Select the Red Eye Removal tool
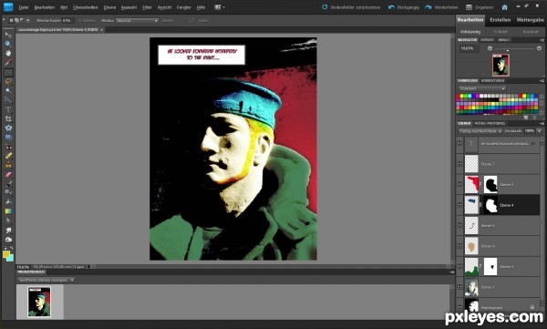Screen dimensions: 547x329 click(8, 147)
